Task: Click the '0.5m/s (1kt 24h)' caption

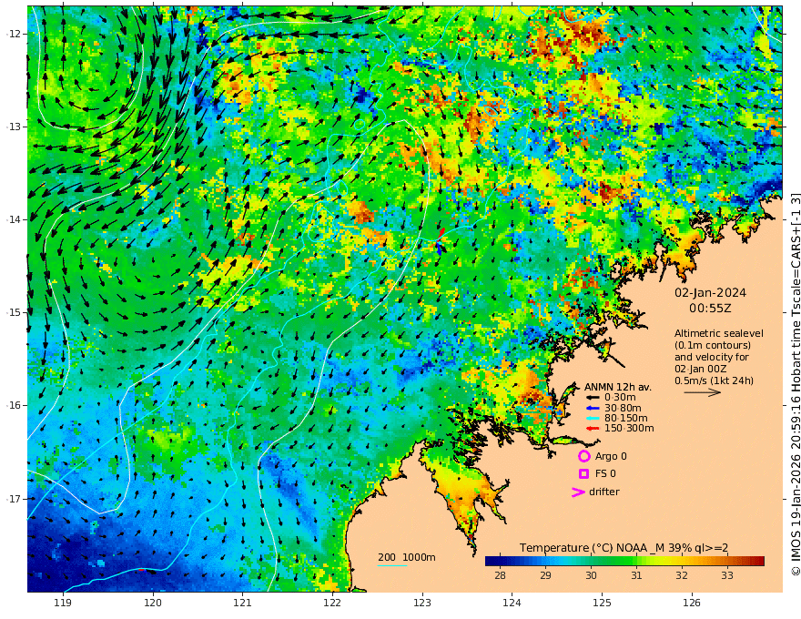Action: point(715,381)
